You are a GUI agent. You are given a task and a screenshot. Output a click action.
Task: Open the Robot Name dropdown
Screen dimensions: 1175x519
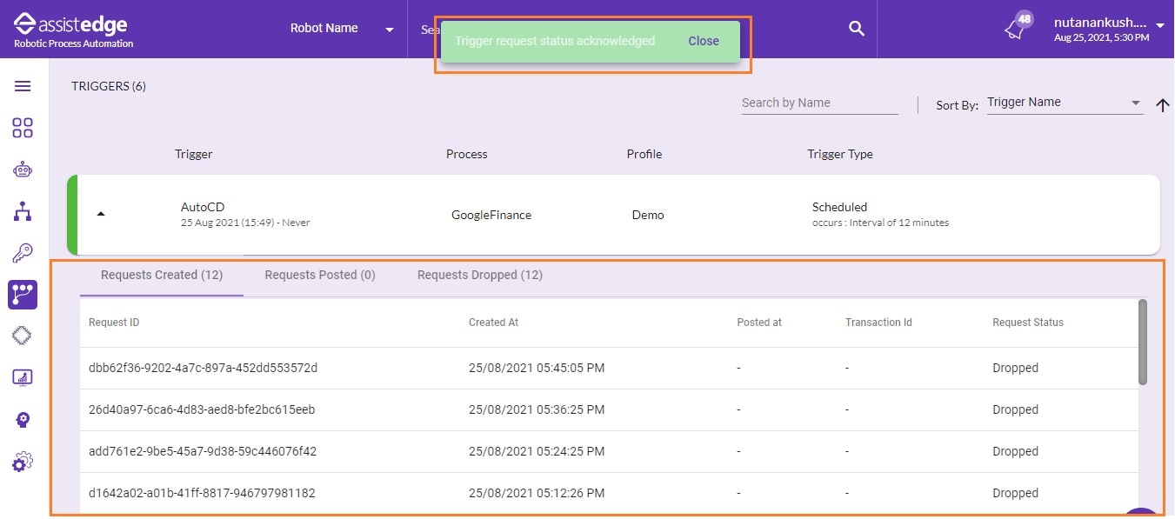(342, 29)
